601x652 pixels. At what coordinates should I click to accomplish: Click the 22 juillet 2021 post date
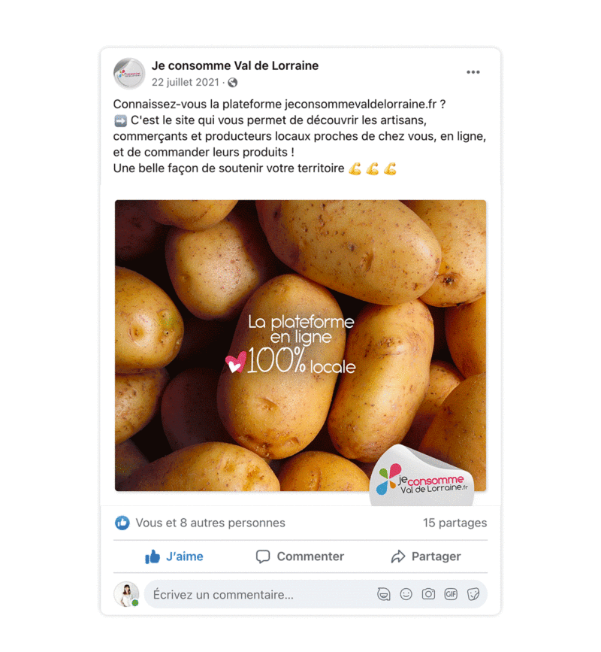point(186,82)
